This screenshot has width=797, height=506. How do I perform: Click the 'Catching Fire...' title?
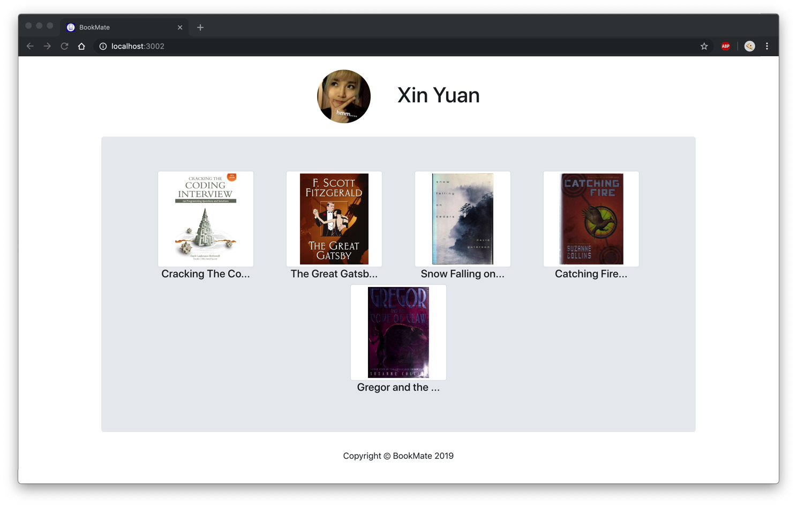coord(591,274)
